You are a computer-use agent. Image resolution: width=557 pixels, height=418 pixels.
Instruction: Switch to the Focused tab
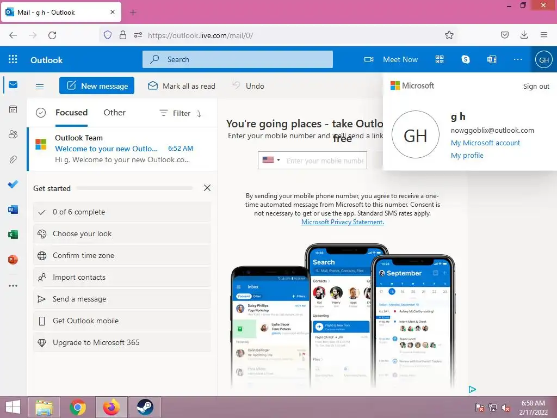tap(71, 112)
